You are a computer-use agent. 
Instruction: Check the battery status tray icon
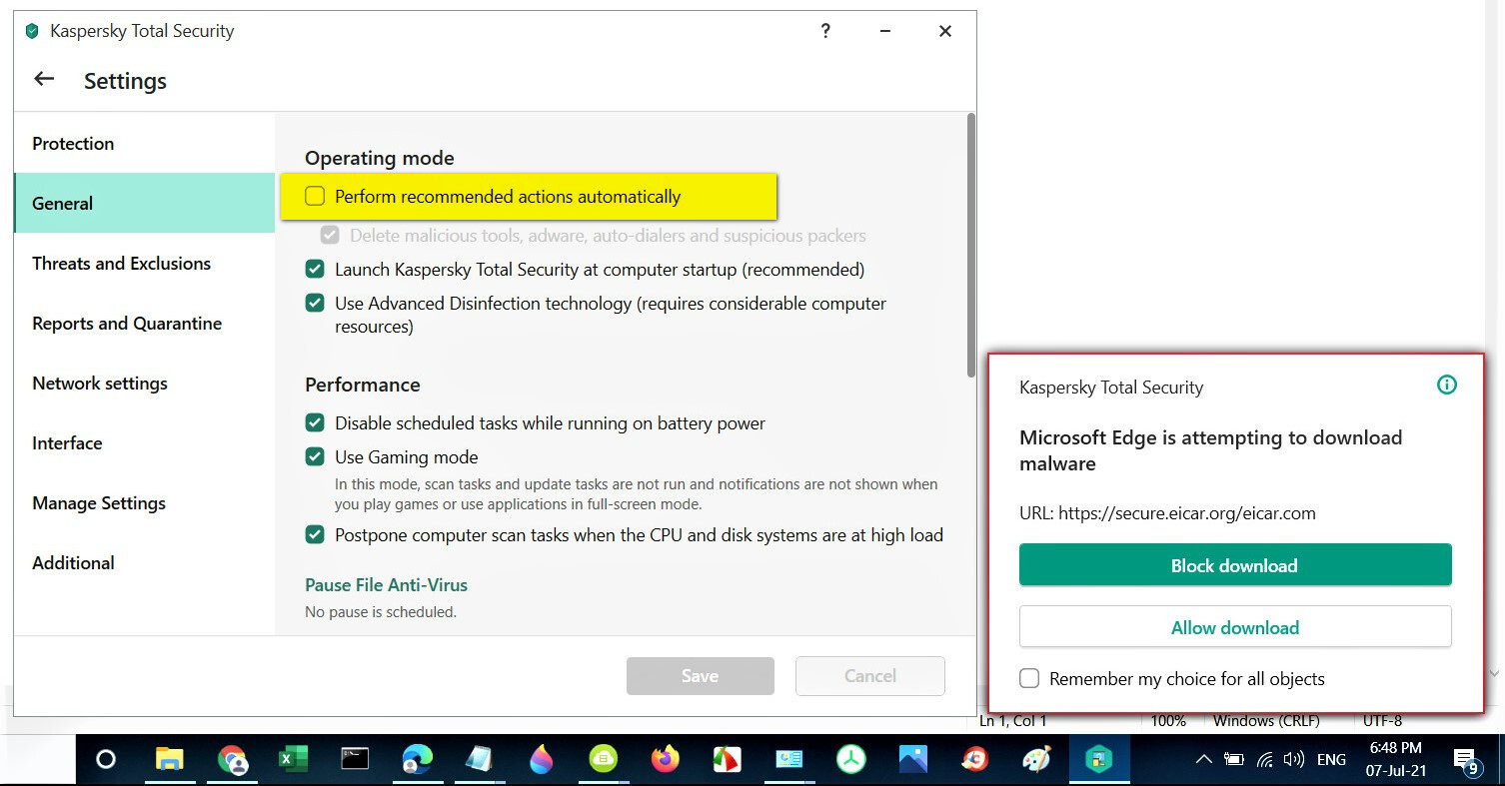1234,760
